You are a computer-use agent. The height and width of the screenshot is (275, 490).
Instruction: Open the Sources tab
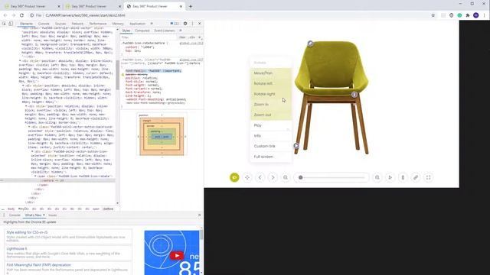pyautogui.click(x=60, y=24)
